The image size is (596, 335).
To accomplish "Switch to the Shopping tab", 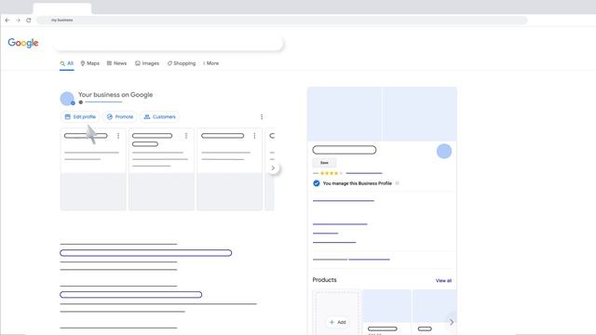I will tap(182, 63).
